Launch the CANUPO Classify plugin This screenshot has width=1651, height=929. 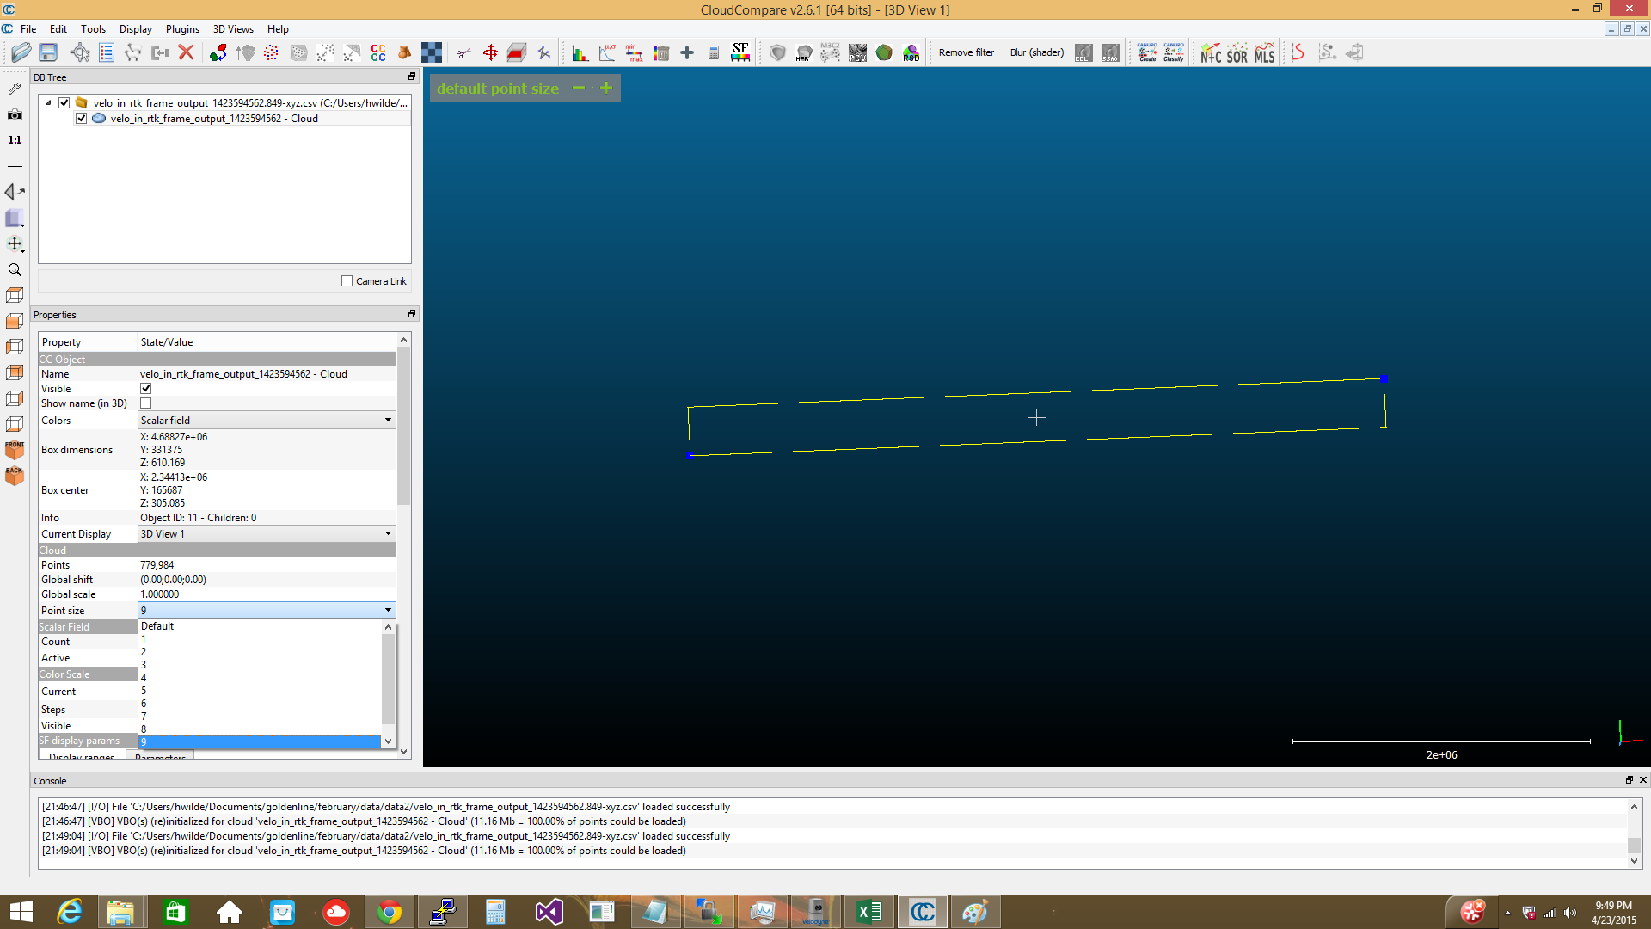point(1173,52)
